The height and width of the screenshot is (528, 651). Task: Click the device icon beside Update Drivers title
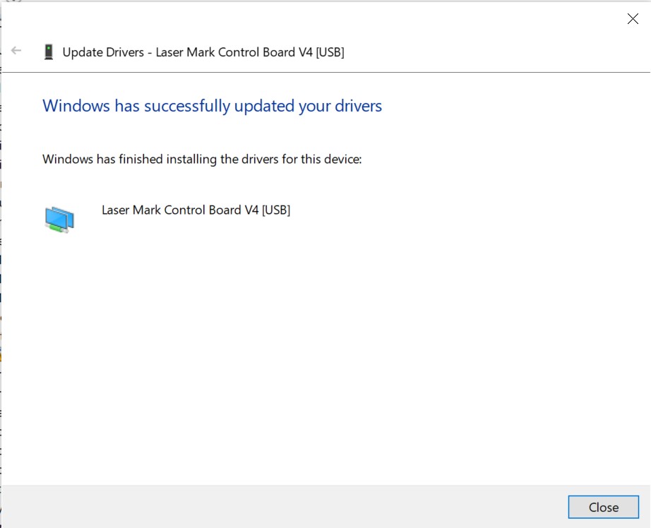(x=49, y=52)
